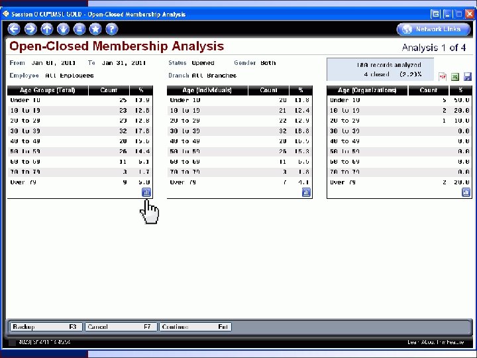Select 'Under 10' row in Age (Organizations)
Viewport: 477px width, 358px height.
coord(399,100)
